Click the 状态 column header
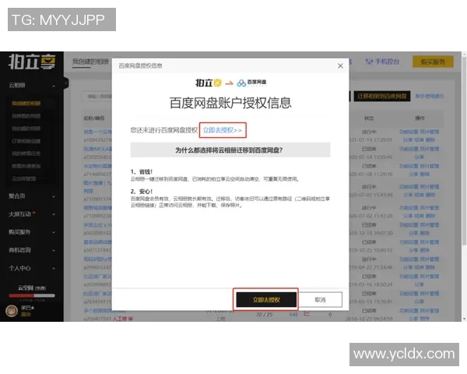The width and height of the screenshot is (467, 374). (369, 118)
